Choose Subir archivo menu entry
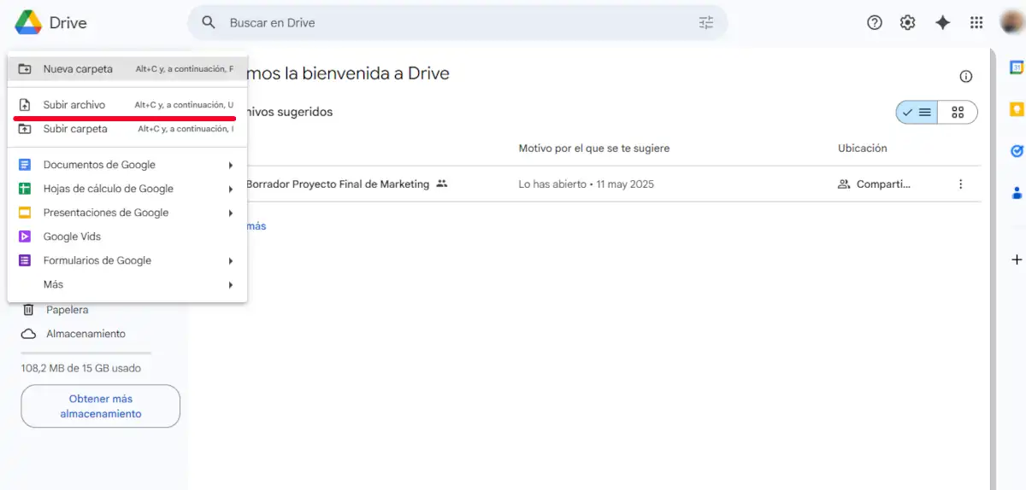The image size is (1026, 490). point(127,105)
